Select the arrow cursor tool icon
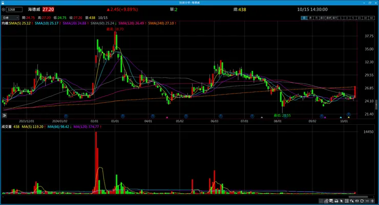Image resolution: width=379 pixels, height=205 pixels. pos(342,201)
